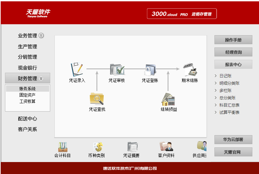Click the 操作手册 button

pos(233,40)
